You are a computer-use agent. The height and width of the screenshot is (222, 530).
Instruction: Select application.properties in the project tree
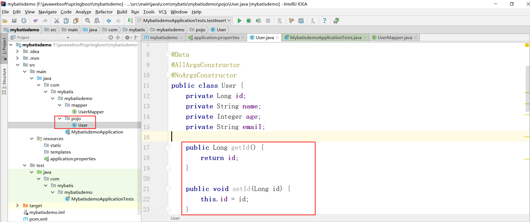pyautogui.click(x=73, y=159)
